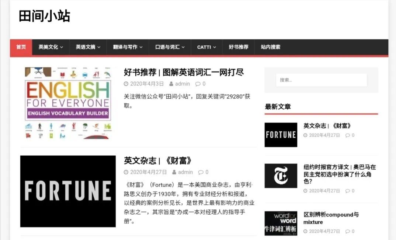Open the English For Everyone book thumbnail
The width and height of the screenshot is (396, 240).
[x=68, y=103]
